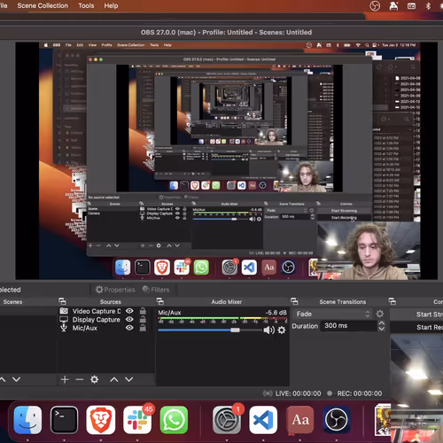Open Finder from the Dock

27,420
